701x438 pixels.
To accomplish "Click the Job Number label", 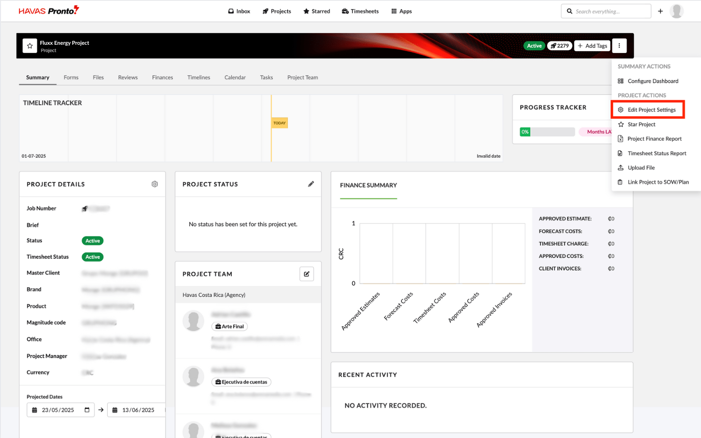I will point(41,208).
